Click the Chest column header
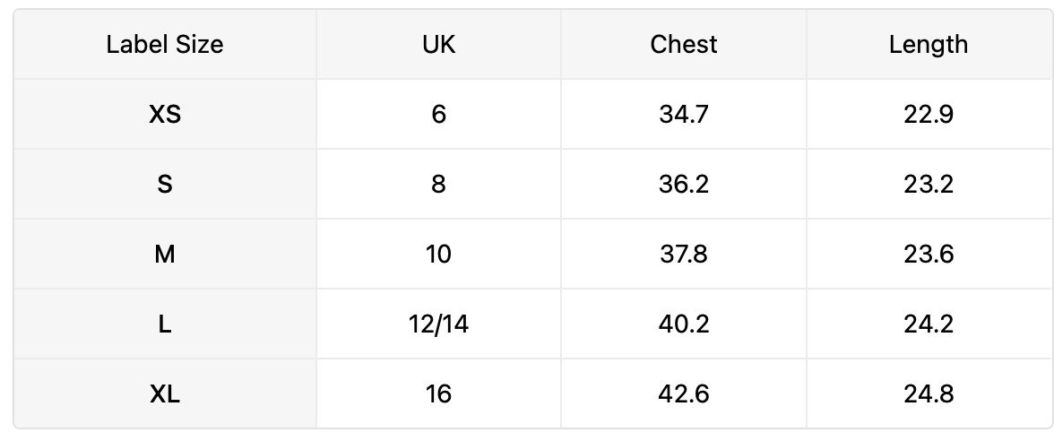This screenshot has height=441, width=1054. point(684,45)
